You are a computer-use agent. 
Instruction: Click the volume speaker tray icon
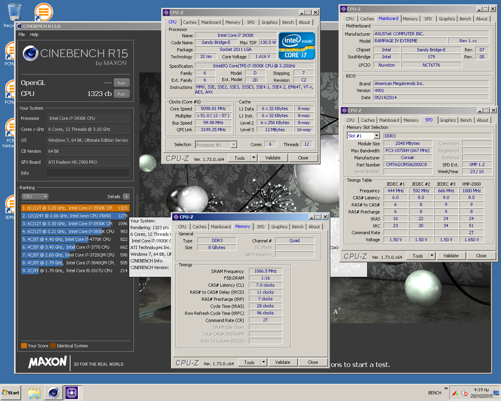(x=465, y=393)
